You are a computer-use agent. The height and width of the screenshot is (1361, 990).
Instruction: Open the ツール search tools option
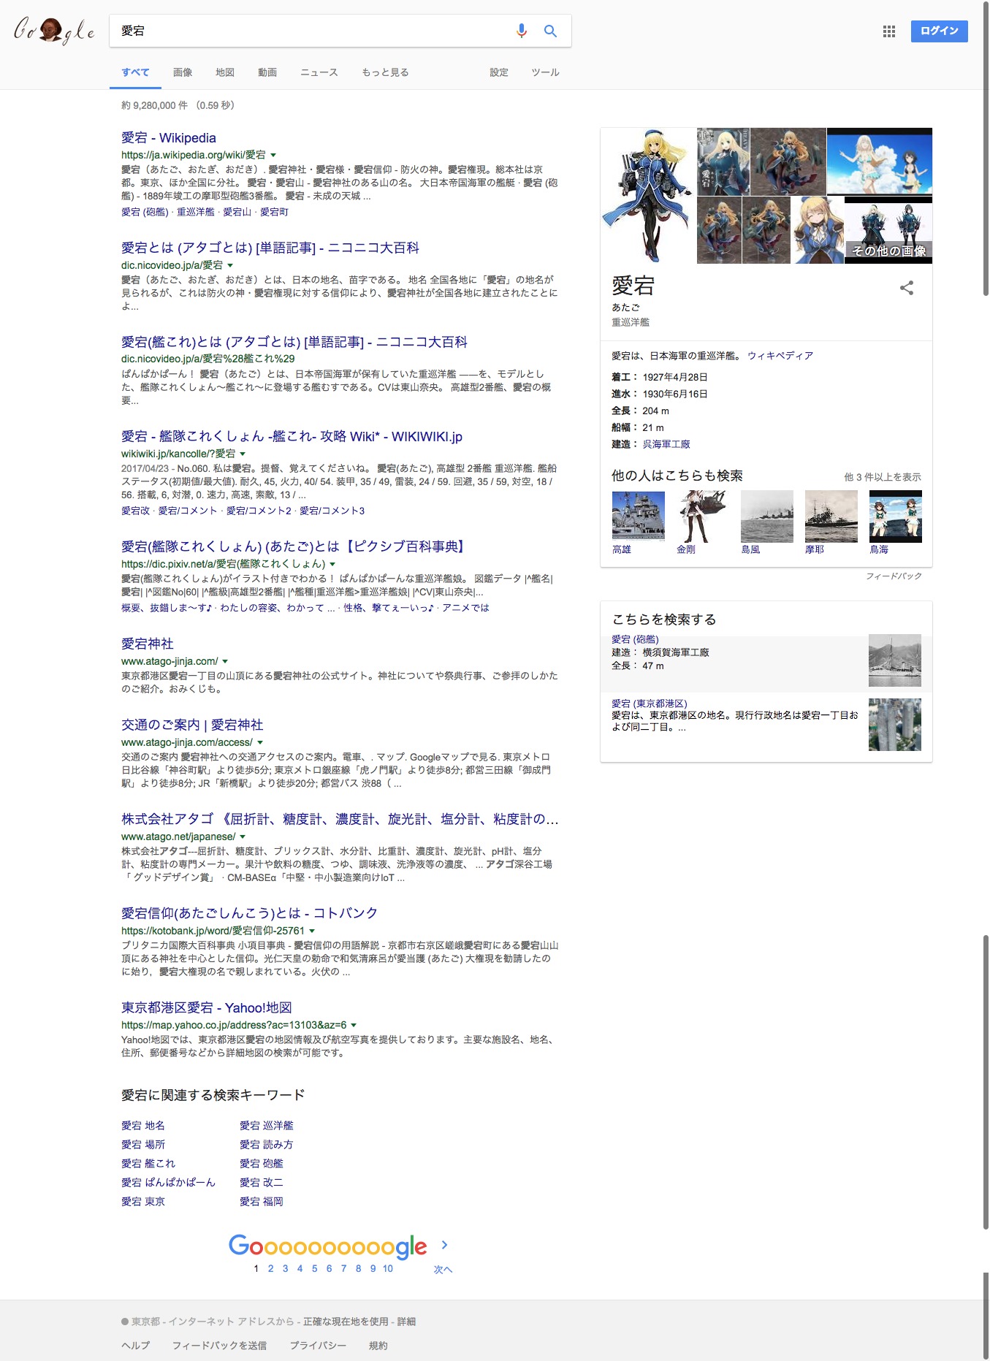(545, 72)
